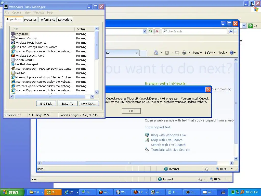Click the zoom magnifier icon in front IE status bar
This screenshot has height=196, width=261.
coord(218,169)
